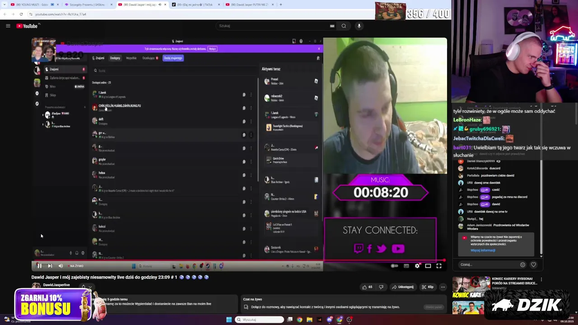578x325 pixels.
Task: Open the YouTube hamburger guide menu
Action: (8, 26)
